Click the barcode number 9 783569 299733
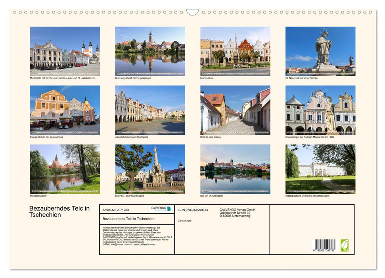Image resolution: width=385 pixels, height=278 pixels. pyautogui.click(x=324, y=250)
